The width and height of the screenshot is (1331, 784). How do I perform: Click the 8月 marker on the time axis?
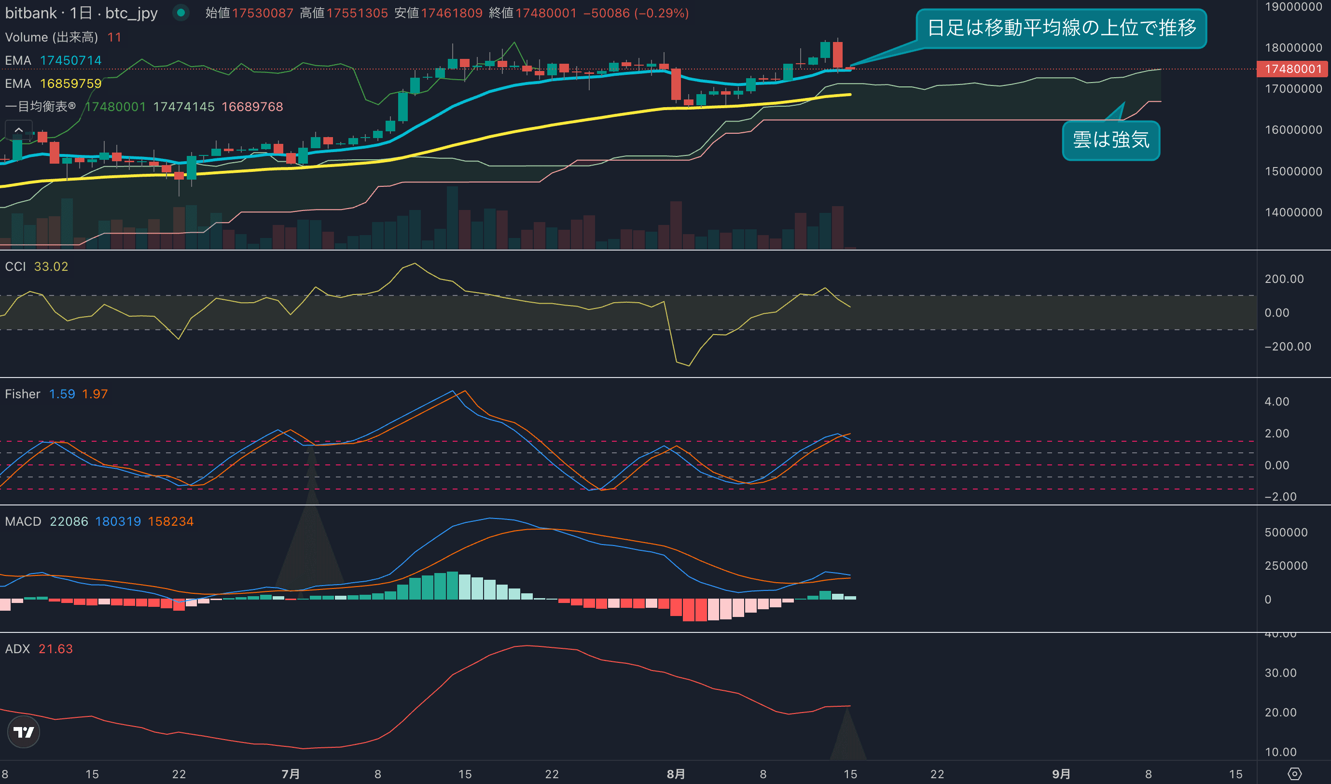[676, 774]
